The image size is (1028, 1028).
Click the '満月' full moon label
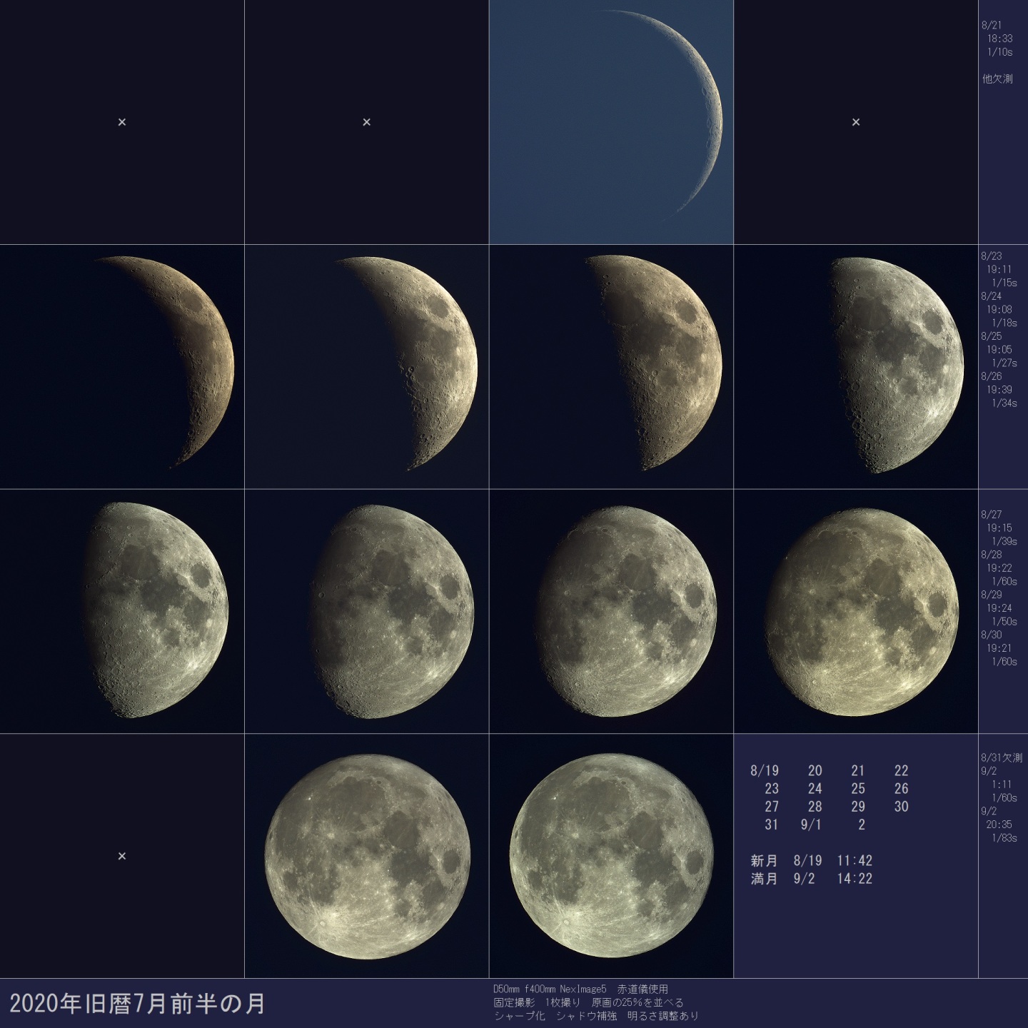coord(764,879)
